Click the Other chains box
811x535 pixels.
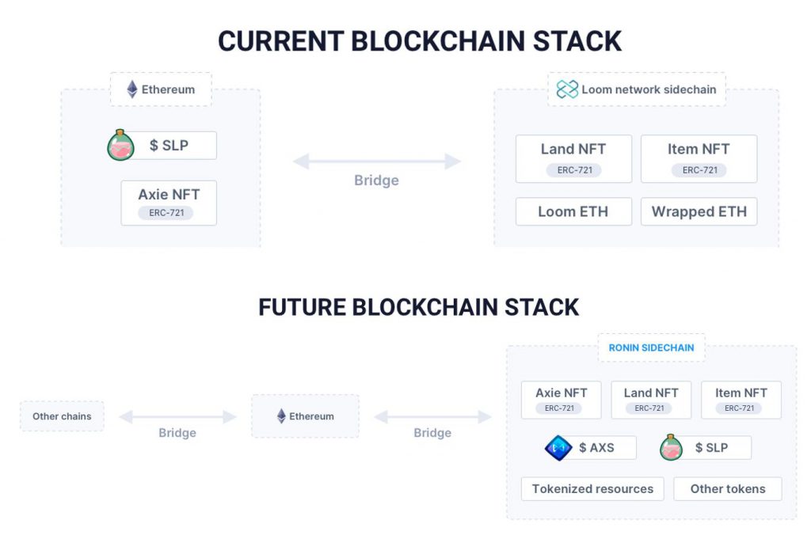tap(62, 416)
